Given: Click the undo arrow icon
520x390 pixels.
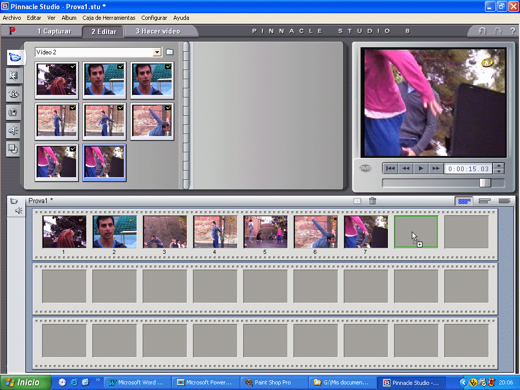Looking at the screenshot, I should (x=482, y=31).
